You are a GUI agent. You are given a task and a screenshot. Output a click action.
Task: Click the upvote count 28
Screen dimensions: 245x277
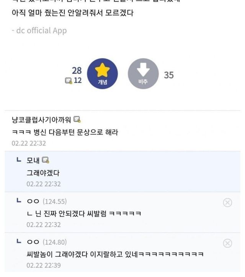(77, 70)
